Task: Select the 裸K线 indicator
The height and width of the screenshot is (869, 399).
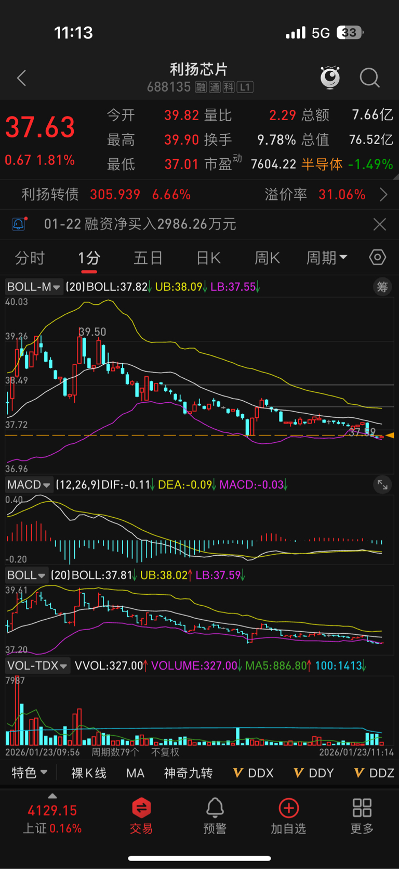Action: tap(89, 773)
